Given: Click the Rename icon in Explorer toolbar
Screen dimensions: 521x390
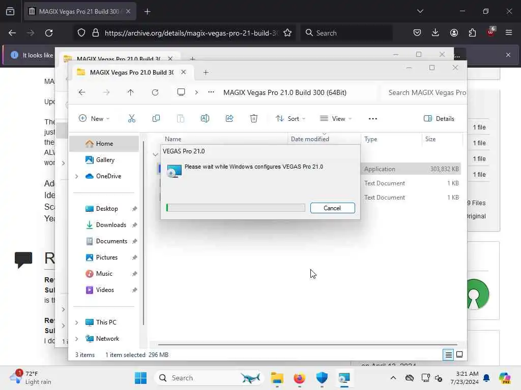Looking at the screenshot, I should pyautogui.click(x=205, y=118).
